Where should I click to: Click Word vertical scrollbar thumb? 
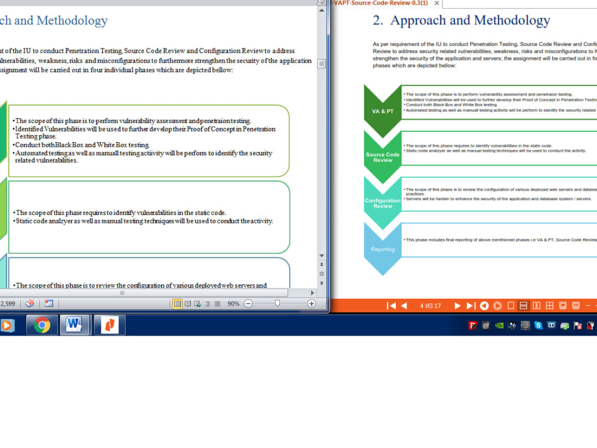click(322, 64)
